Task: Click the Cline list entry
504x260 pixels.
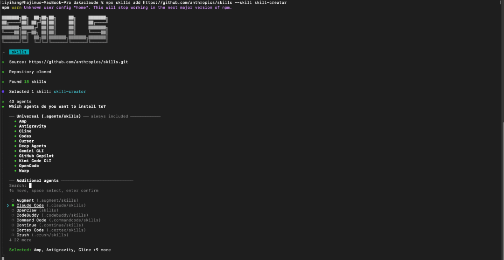Action: pyautogui.click(x=25, y=131)
